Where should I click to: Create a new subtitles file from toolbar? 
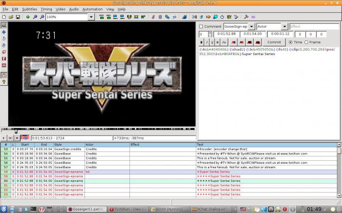point(4,17)
